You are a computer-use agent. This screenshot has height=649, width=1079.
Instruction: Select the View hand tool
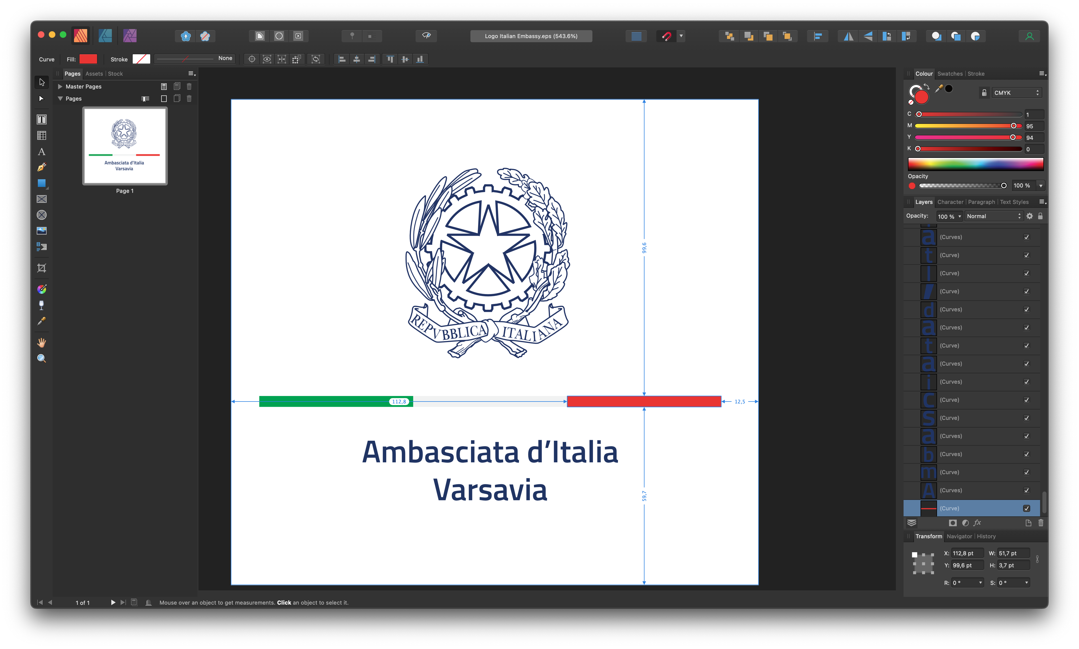pos(42,342)
